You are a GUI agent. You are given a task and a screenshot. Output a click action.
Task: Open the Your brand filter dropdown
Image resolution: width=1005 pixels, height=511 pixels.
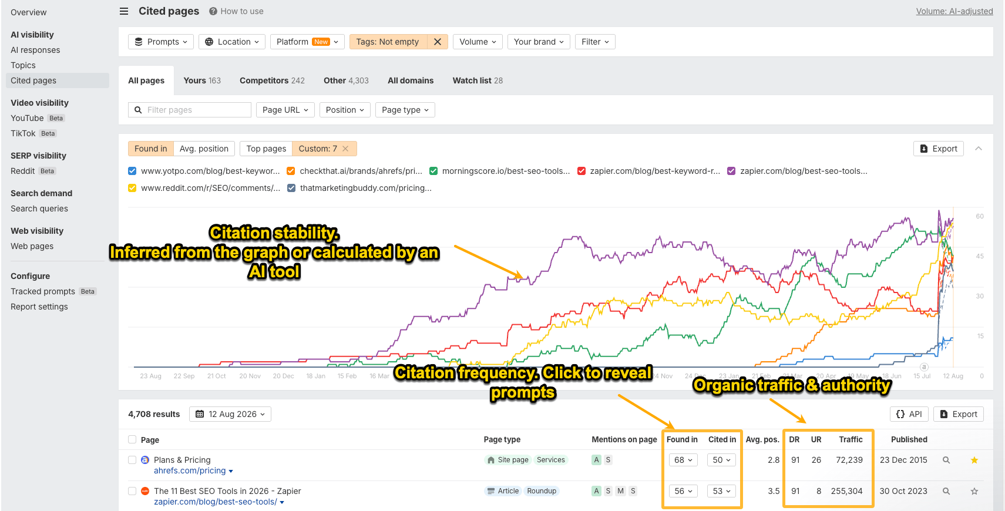tap(539, 42)
